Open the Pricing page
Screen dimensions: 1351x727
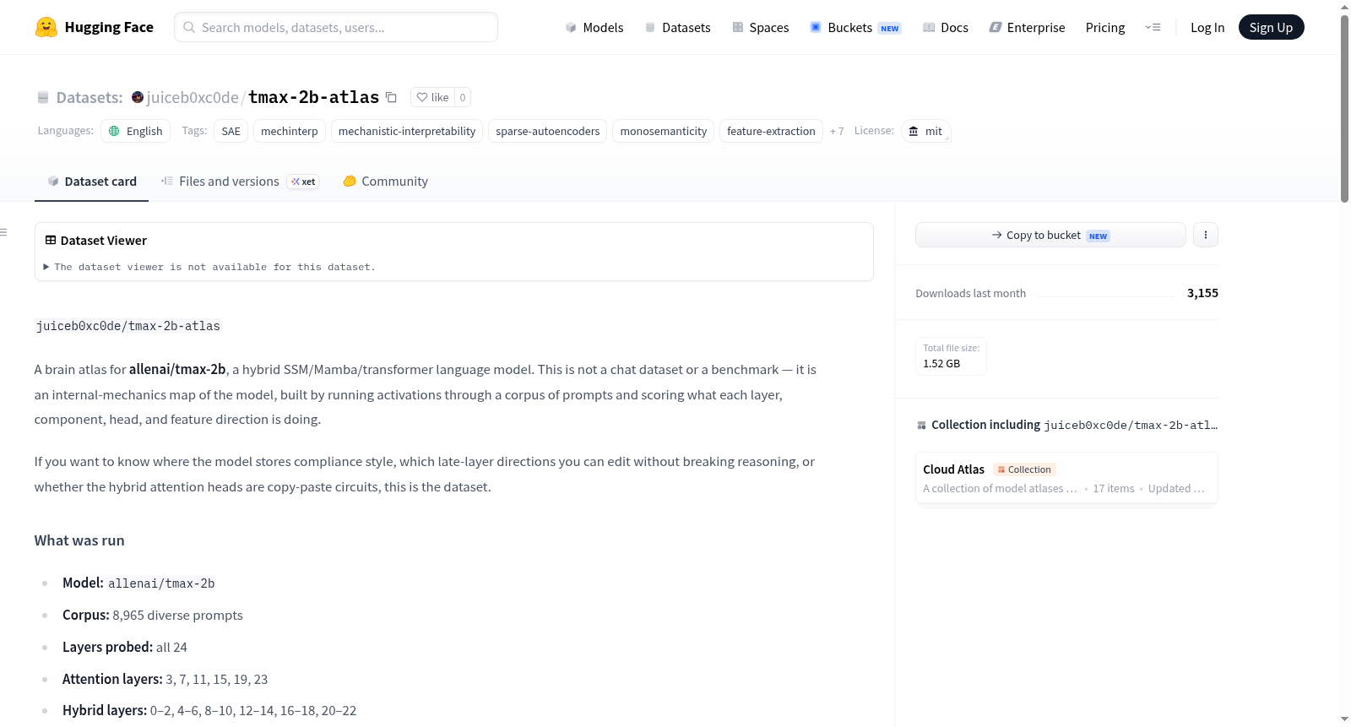tap(1105, 27)
